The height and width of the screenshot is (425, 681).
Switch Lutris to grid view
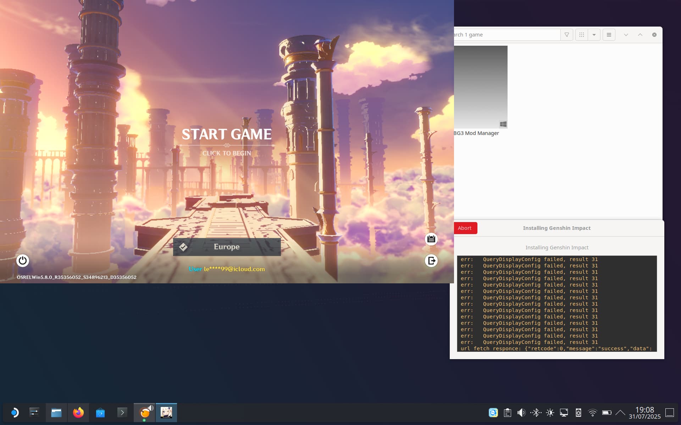[x=582, y=35]
